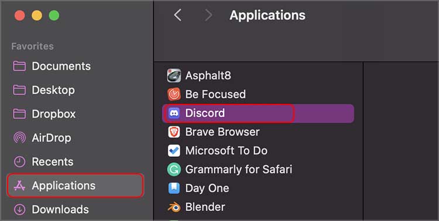Viewport: 439px width, 221px height.
Task: Click the Grammarly for Safari icon
Action: [x=174, y=169]
